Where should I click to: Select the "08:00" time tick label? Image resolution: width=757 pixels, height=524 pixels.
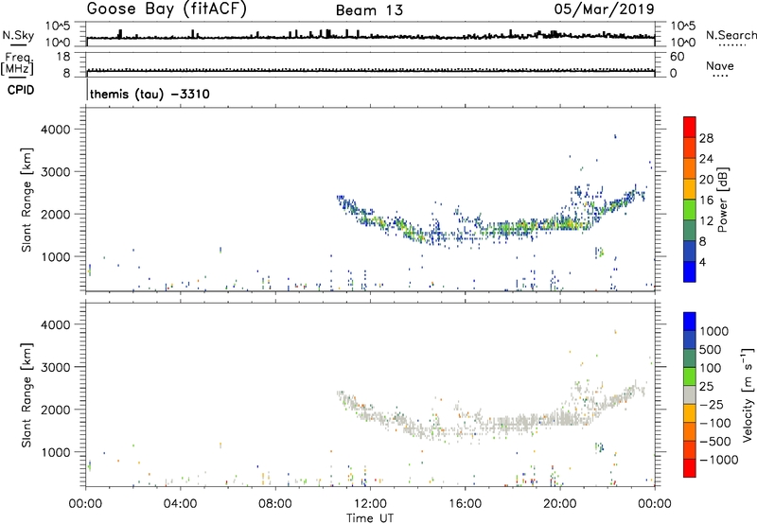click(275, 504)
